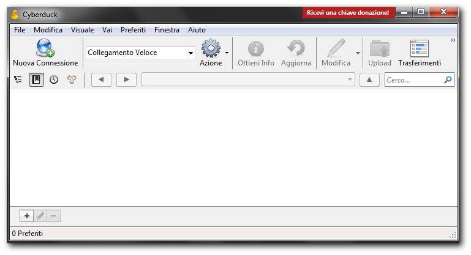Click the Ottieni Info icon
471x255 pixels.
click(256, 48)
